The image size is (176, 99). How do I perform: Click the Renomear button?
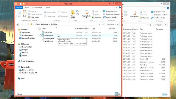click(63, 16)
